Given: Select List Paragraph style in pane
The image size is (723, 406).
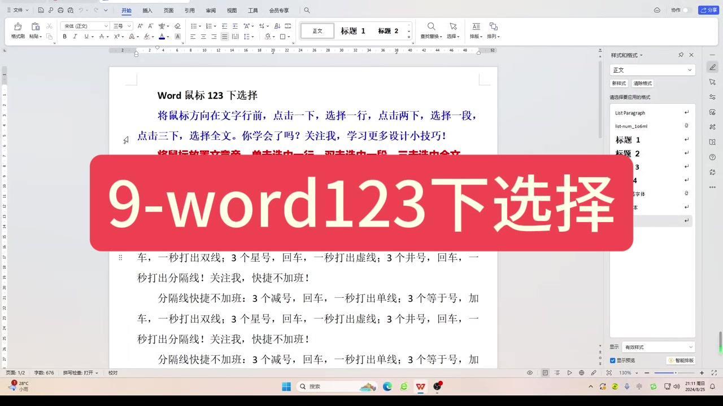Looking at the screenshot, I should (652, 113).
